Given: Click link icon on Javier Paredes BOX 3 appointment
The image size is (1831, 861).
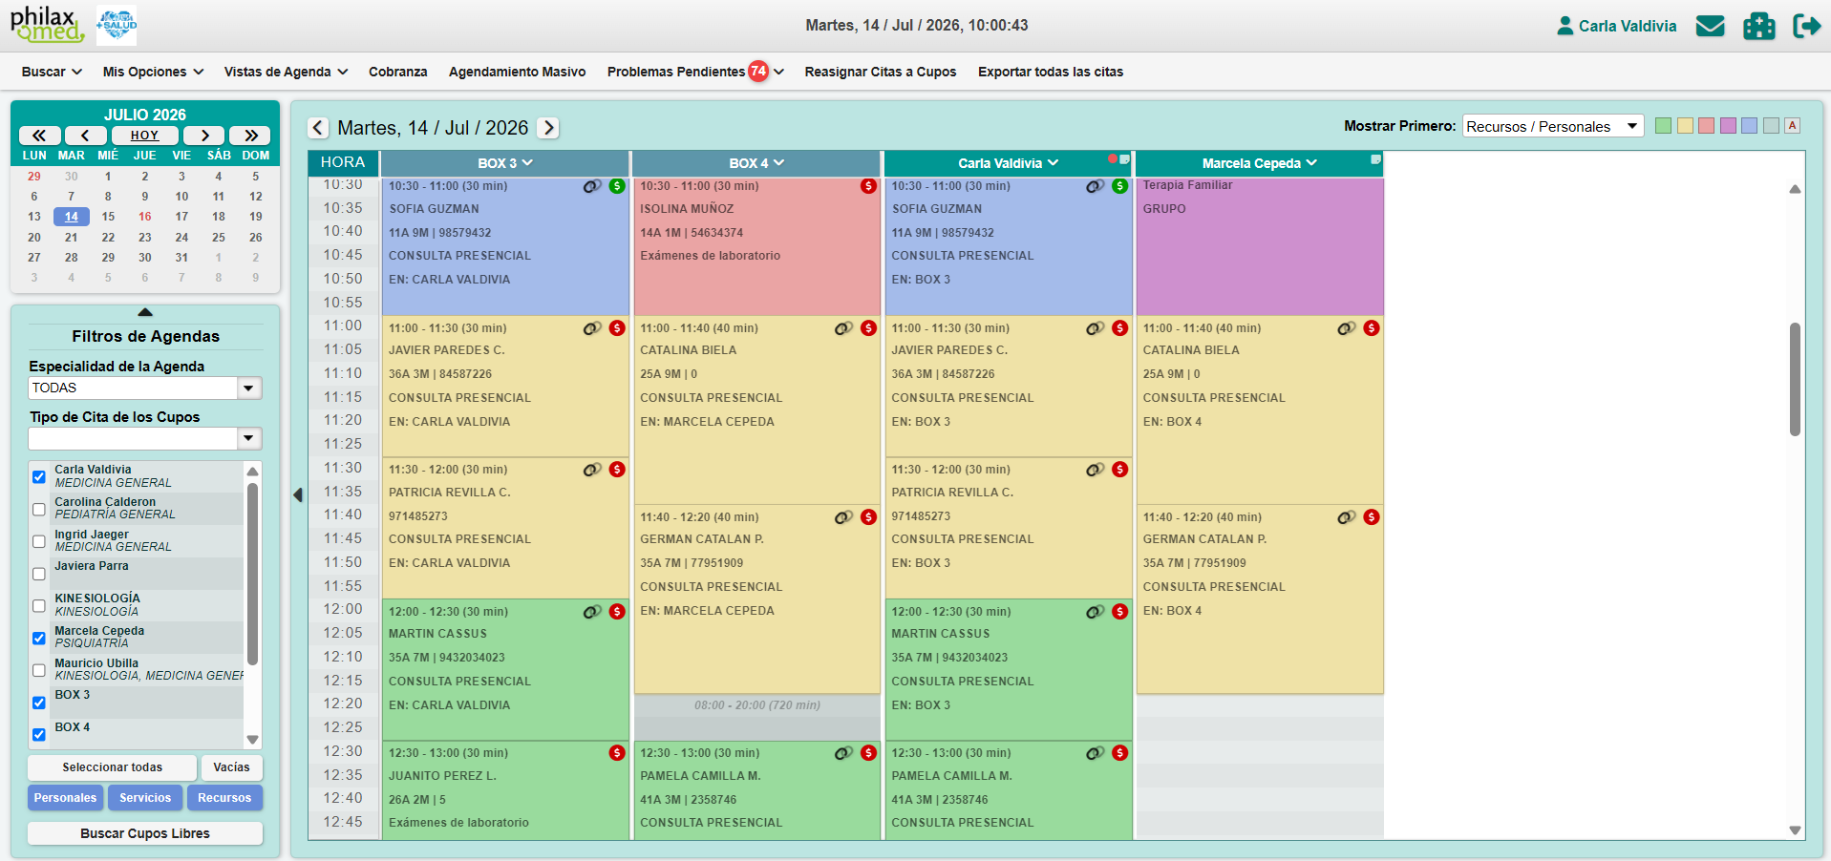Looking at the screenshot, I should (x=592, y=328).
